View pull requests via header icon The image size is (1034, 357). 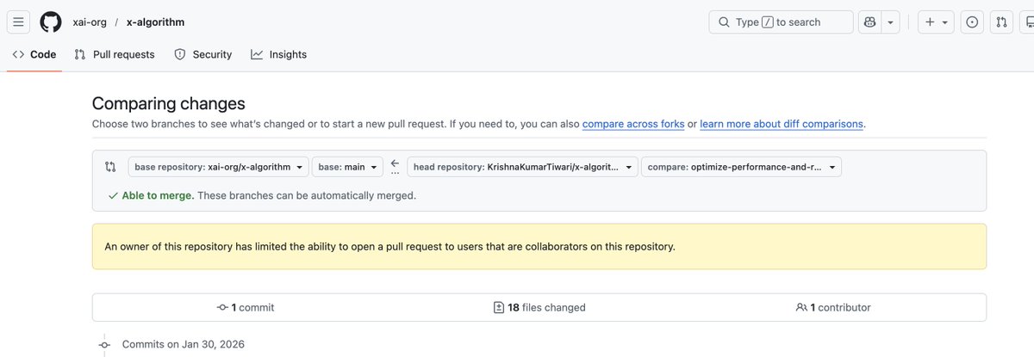click(x=1001, y=22)
